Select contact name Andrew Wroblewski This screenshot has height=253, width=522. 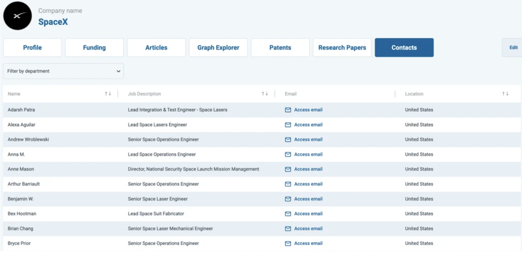(28, 140)
